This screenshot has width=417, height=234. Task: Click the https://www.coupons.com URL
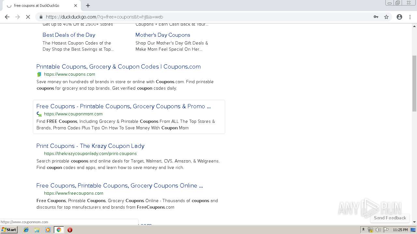point(69,74)
